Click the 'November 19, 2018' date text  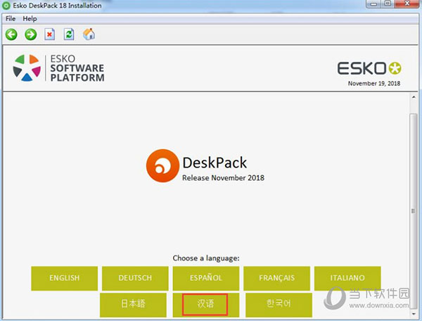click(374, 84)
